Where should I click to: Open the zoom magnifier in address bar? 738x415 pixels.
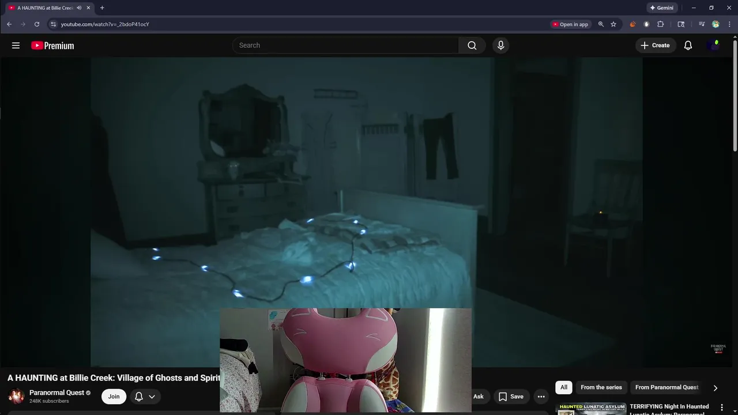601,24
